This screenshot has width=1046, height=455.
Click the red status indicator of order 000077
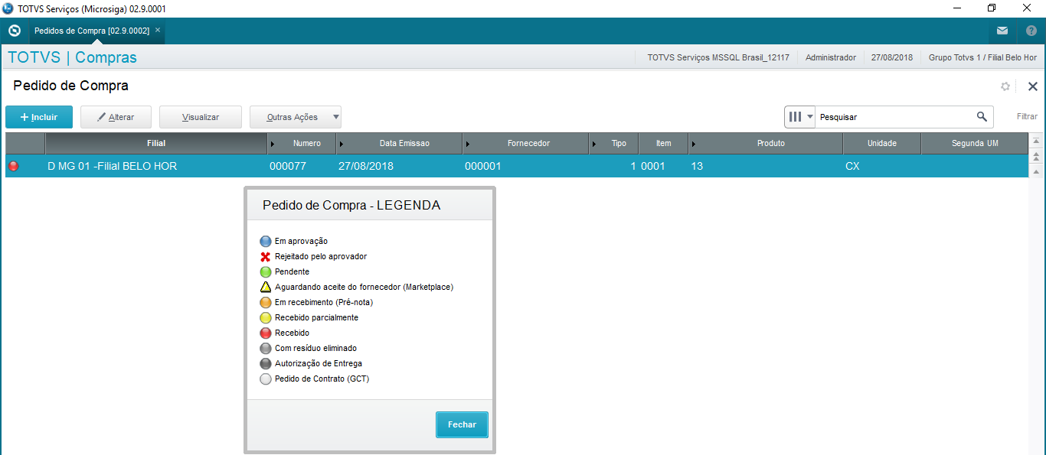click(13, 166)
